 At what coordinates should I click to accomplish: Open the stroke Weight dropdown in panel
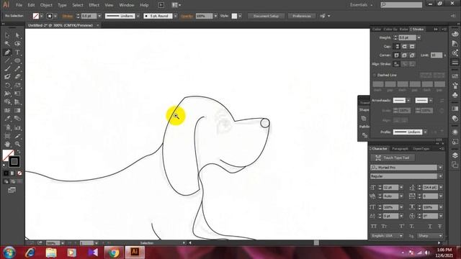pos(419,37)
